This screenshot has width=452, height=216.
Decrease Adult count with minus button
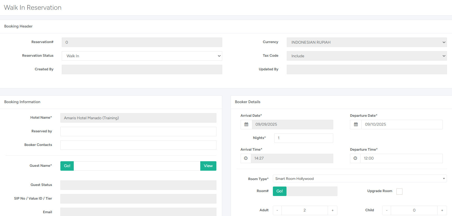(x=277, y=210)
